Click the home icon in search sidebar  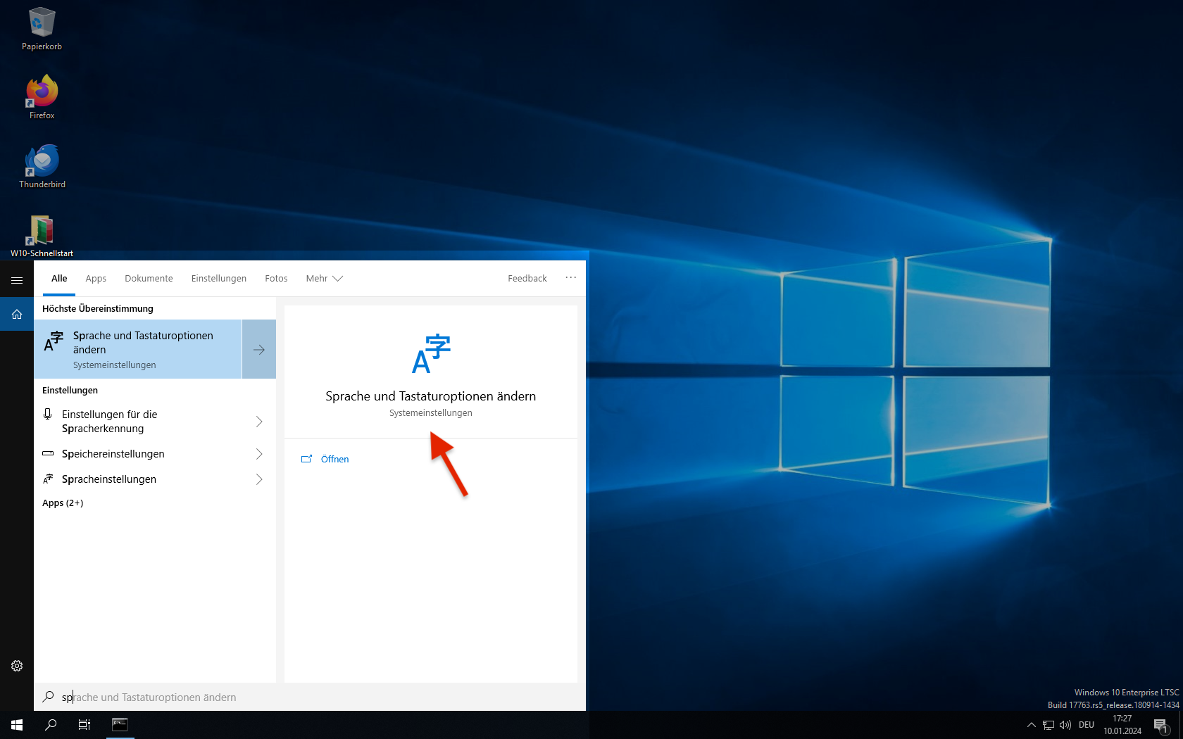point(17,315)
